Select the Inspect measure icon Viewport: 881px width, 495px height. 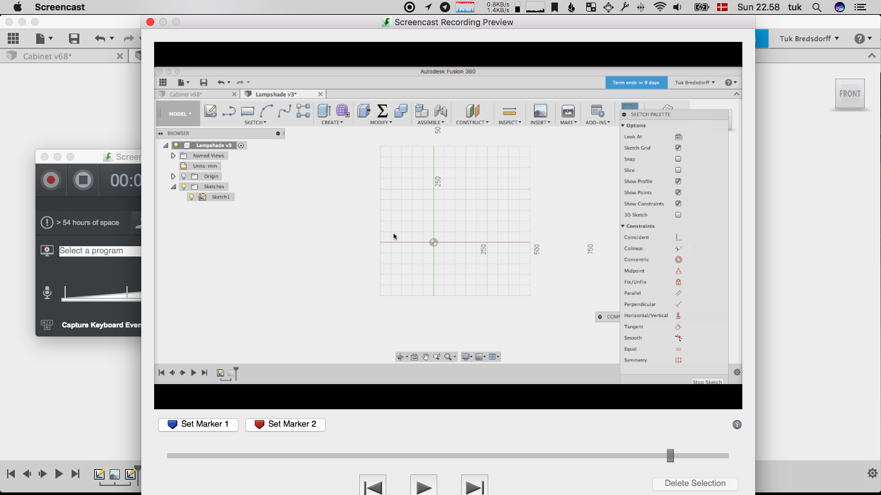coord(509,111)
